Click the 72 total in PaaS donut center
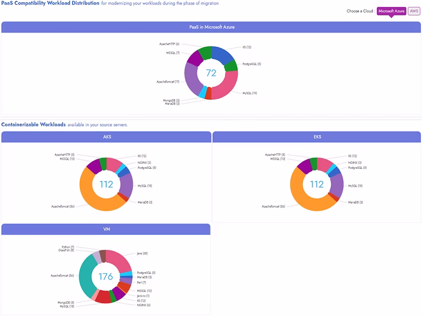Screen dimensions: 422x316 (211, 73)
